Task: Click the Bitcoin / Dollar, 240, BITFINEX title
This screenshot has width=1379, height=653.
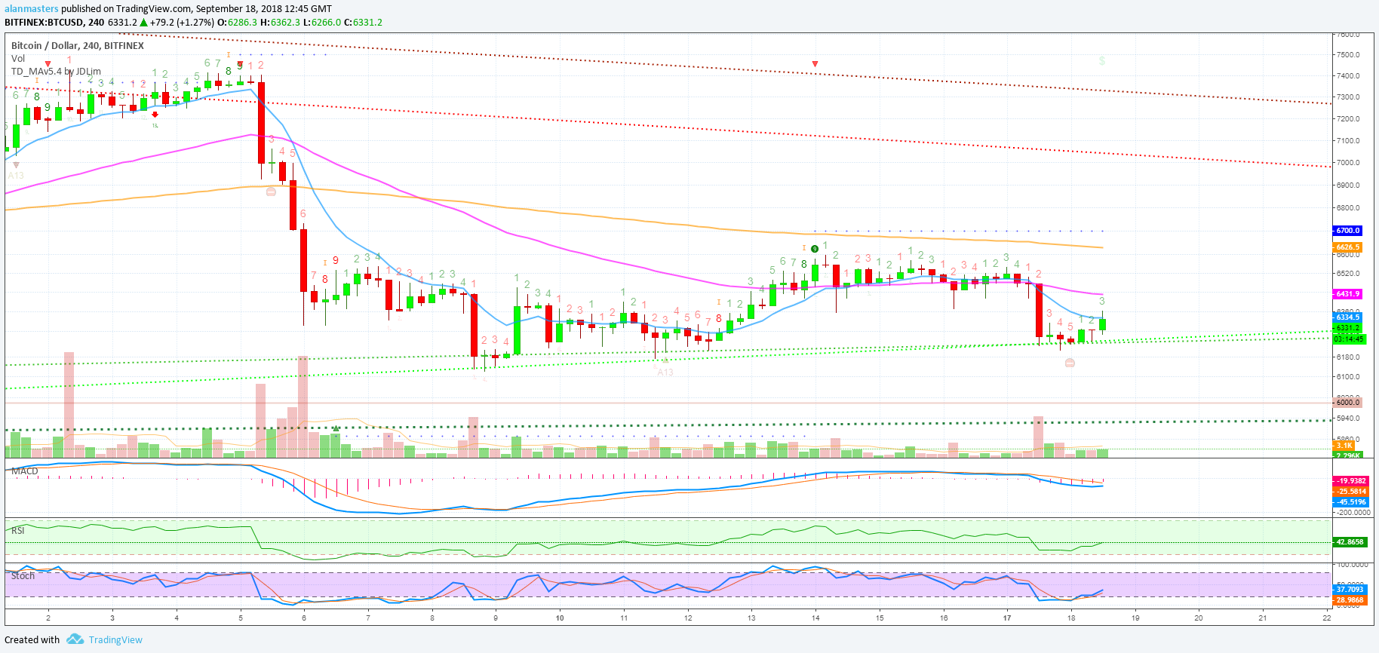Action: [x=78, y=45]
